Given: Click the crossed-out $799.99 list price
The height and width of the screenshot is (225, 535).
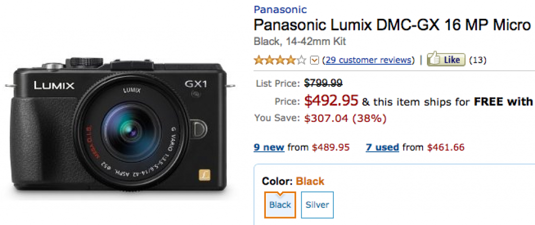Looking at the screenshot, I should point(324,83).
